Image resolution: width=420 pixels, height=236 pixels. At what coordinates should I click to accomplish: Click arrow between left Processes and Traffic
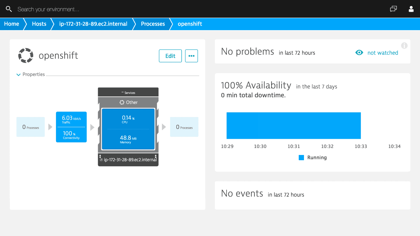50,127
